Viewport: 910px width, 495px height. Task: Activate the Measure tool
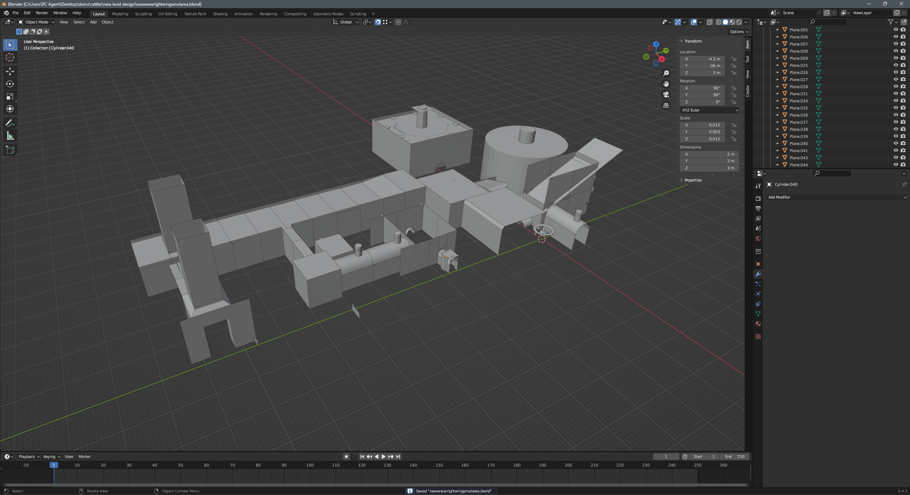tap(10, 136)
